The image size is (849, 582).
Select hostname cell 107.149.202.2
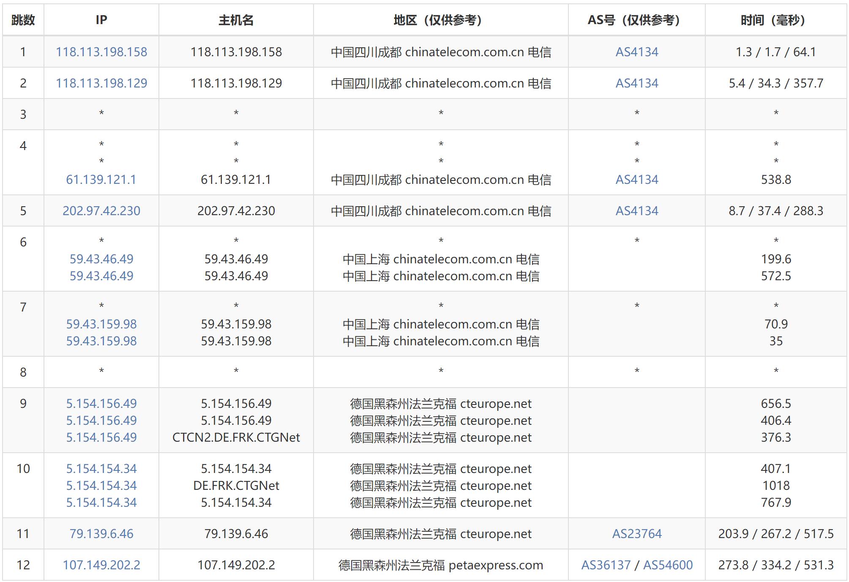(236, 565)
